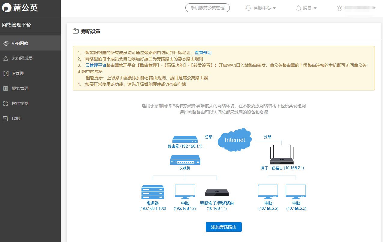This screenshot has height=242, width=383.
Task: Open 服务管理 from the sidebar menu
Action: 20,88
